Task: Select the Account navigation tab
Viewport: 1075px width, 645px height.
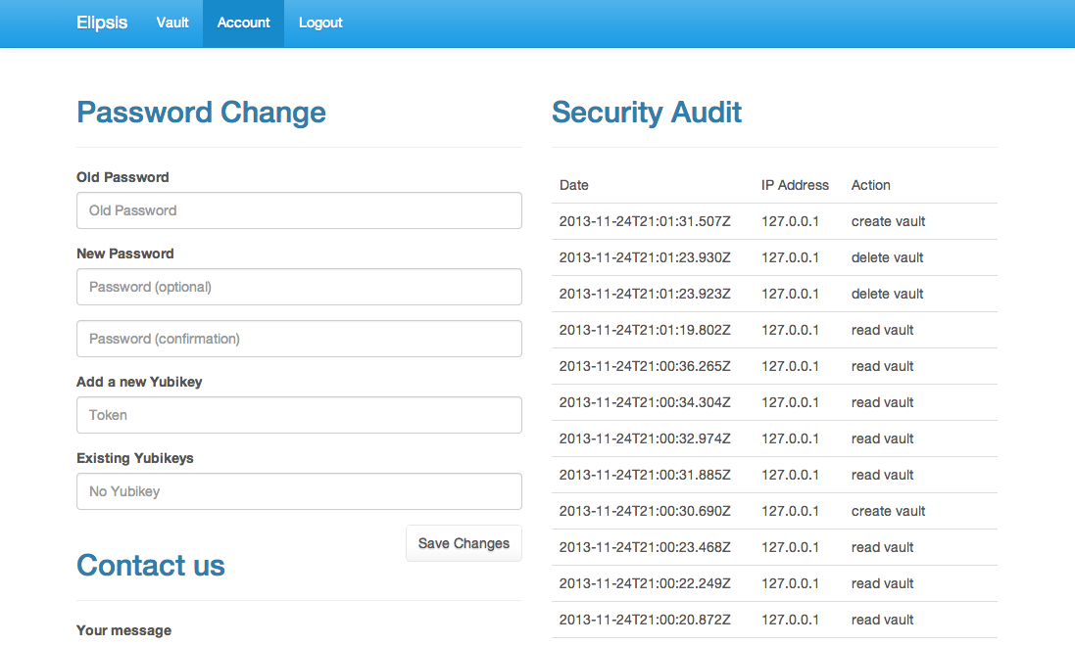Action: (x=243, y=23)
